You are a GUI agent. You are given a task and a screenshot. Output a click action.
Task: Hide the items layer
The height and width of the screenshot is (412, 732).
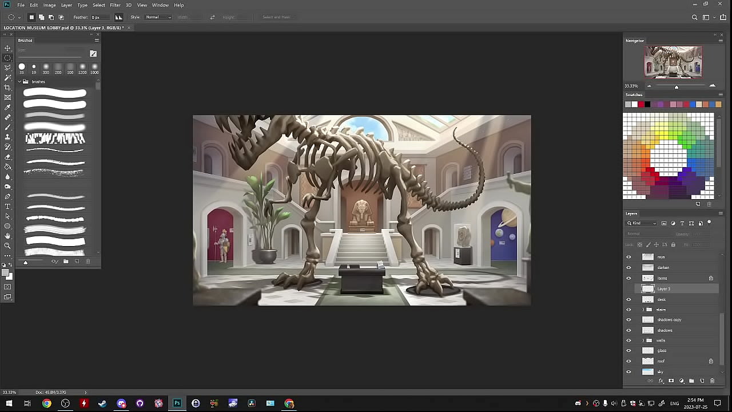[x=628, y=278]
